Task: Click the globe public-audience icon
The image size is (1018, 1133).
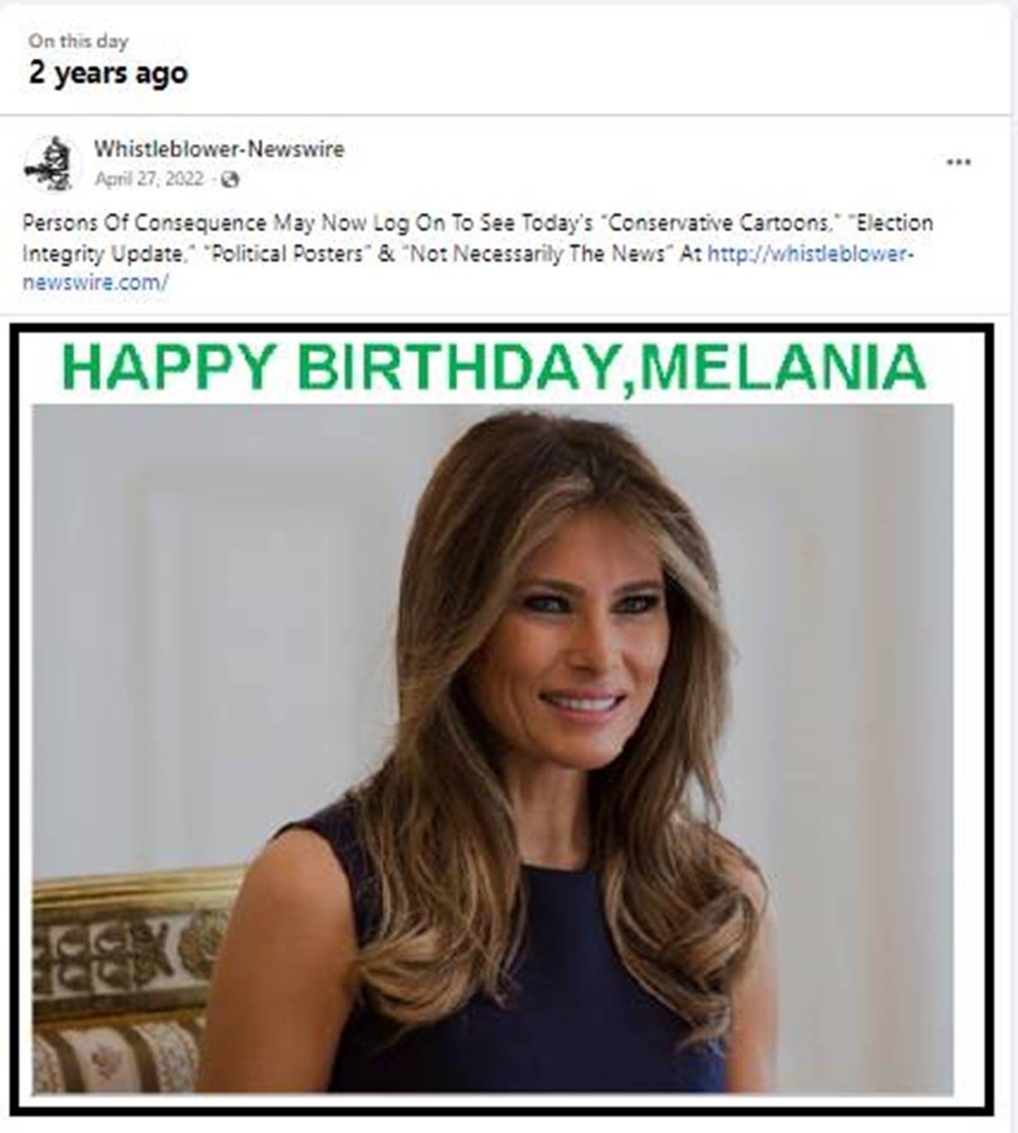Action: click(230, 179)
